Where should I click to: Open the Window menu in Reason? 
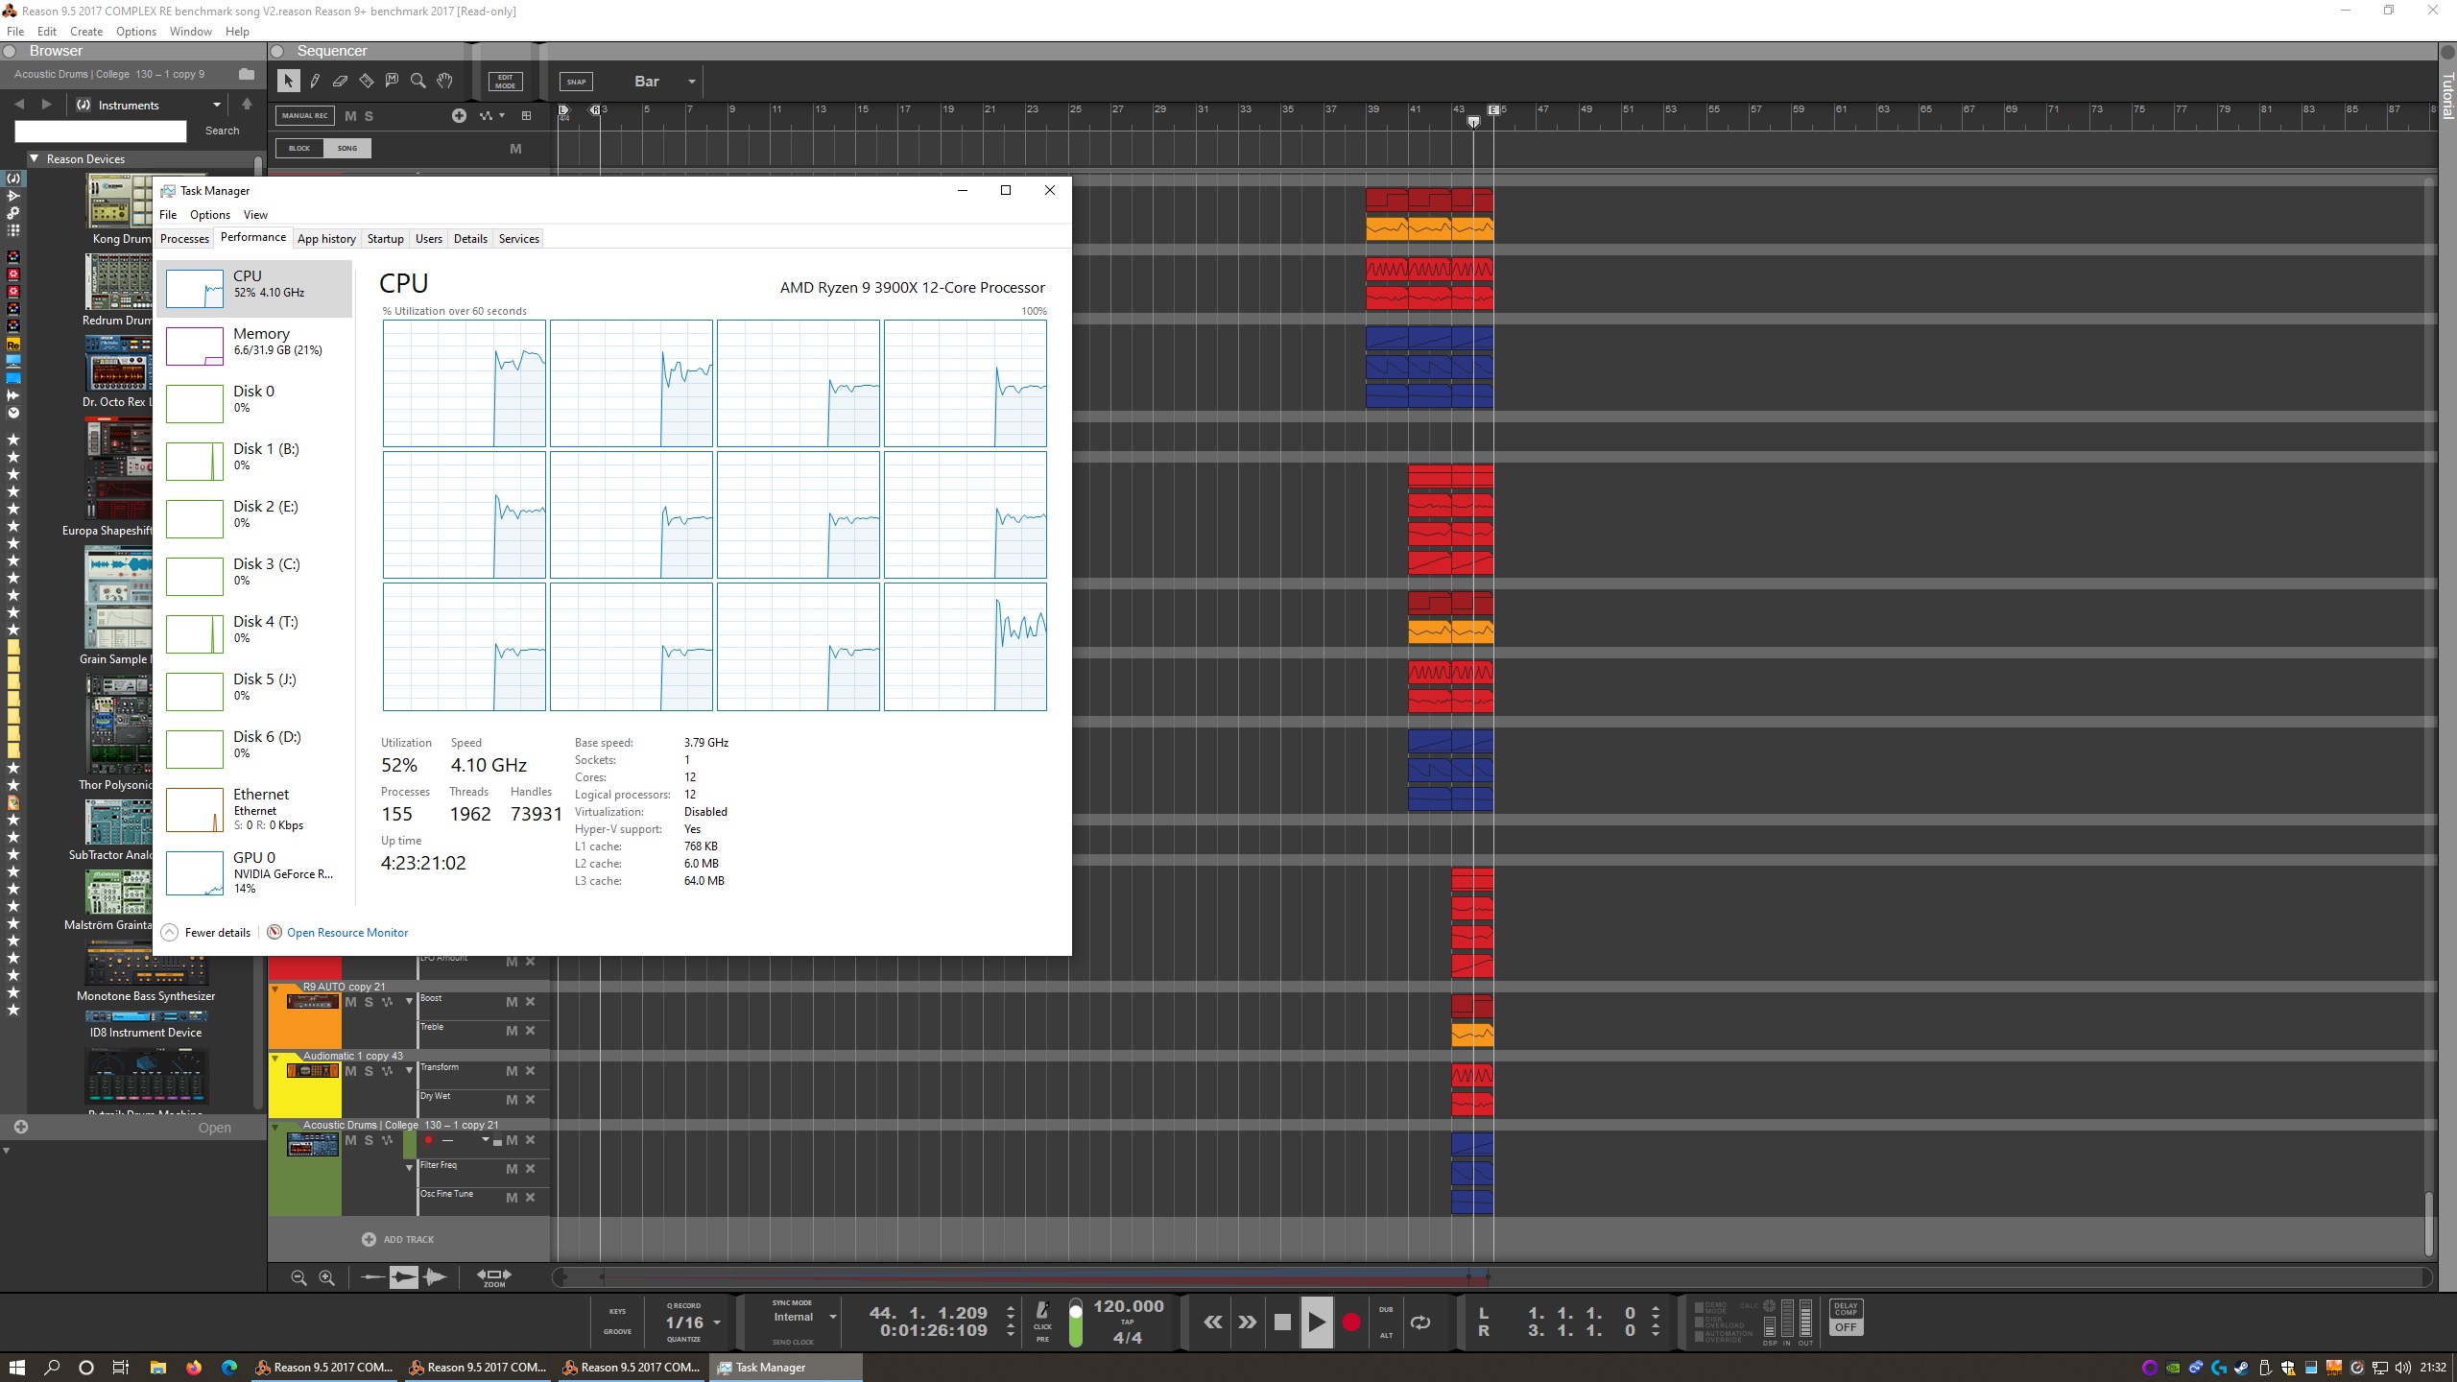click(x=191, y=32)
